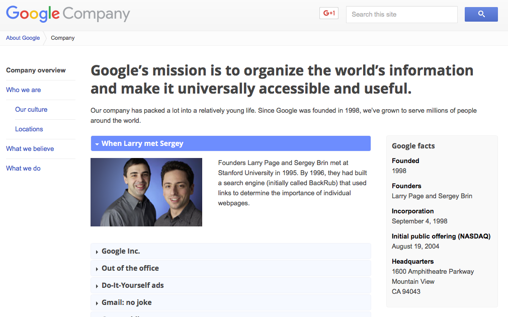
Task: Click the G+1 share button
Action: (x=329, y=13)
